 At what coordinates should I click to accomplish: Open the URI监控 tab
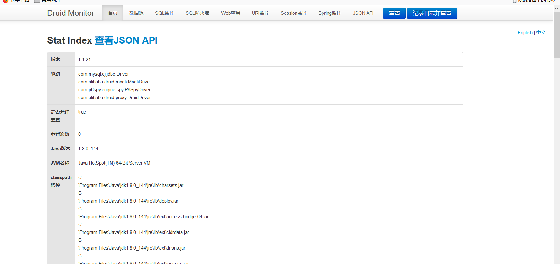pyautogui.click(x=260, y=13)
